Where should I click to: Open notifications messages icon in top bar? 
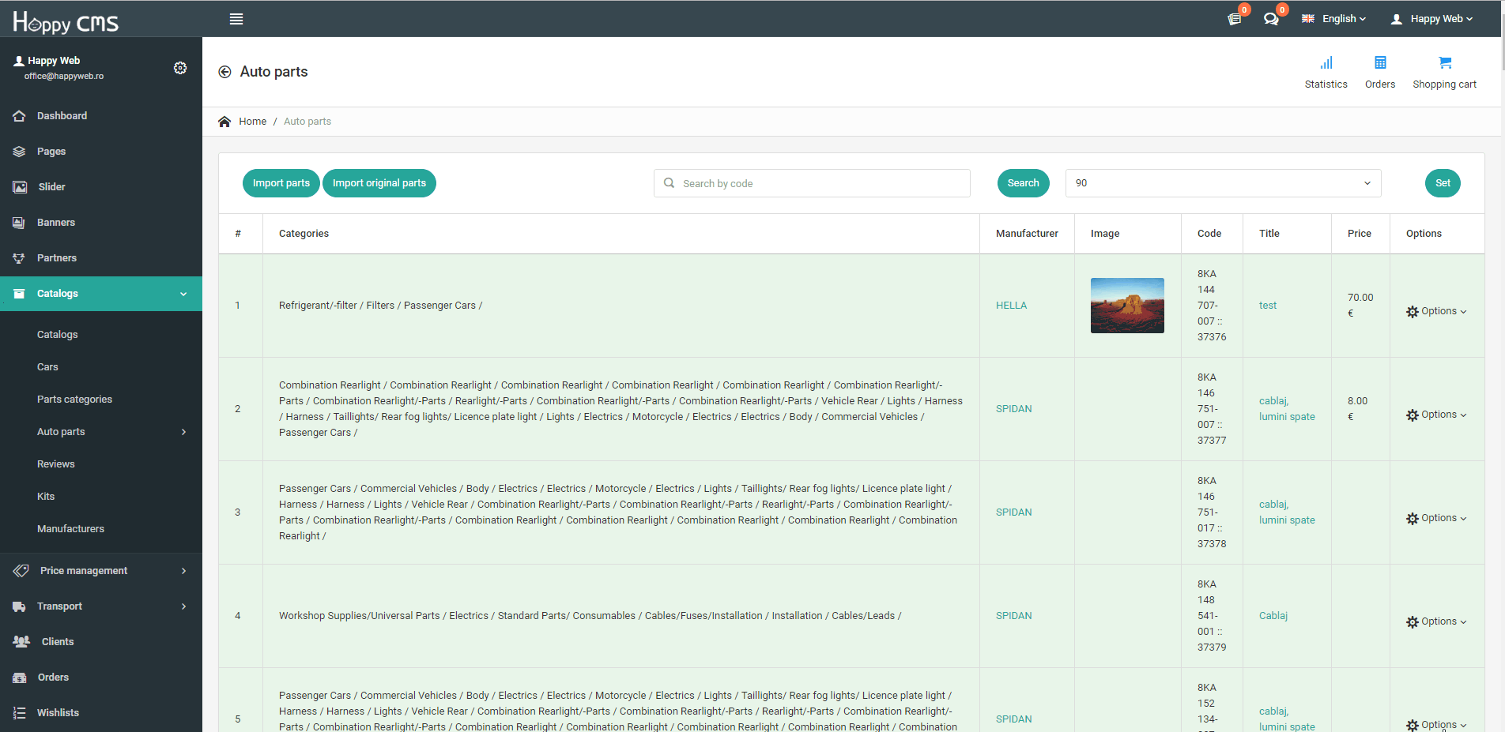pos(1235,19)
